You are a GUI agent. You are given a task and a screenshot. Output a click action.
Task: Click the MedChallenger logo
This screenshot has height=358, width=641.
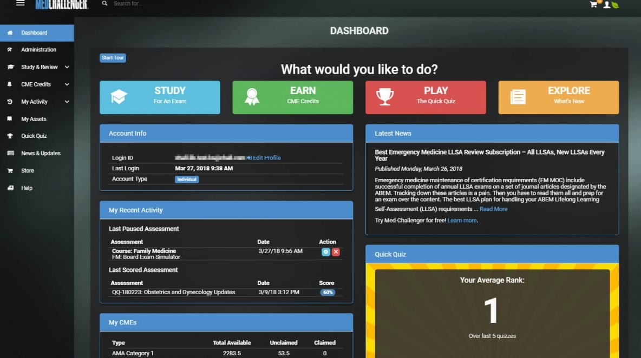tap(61, 4)
